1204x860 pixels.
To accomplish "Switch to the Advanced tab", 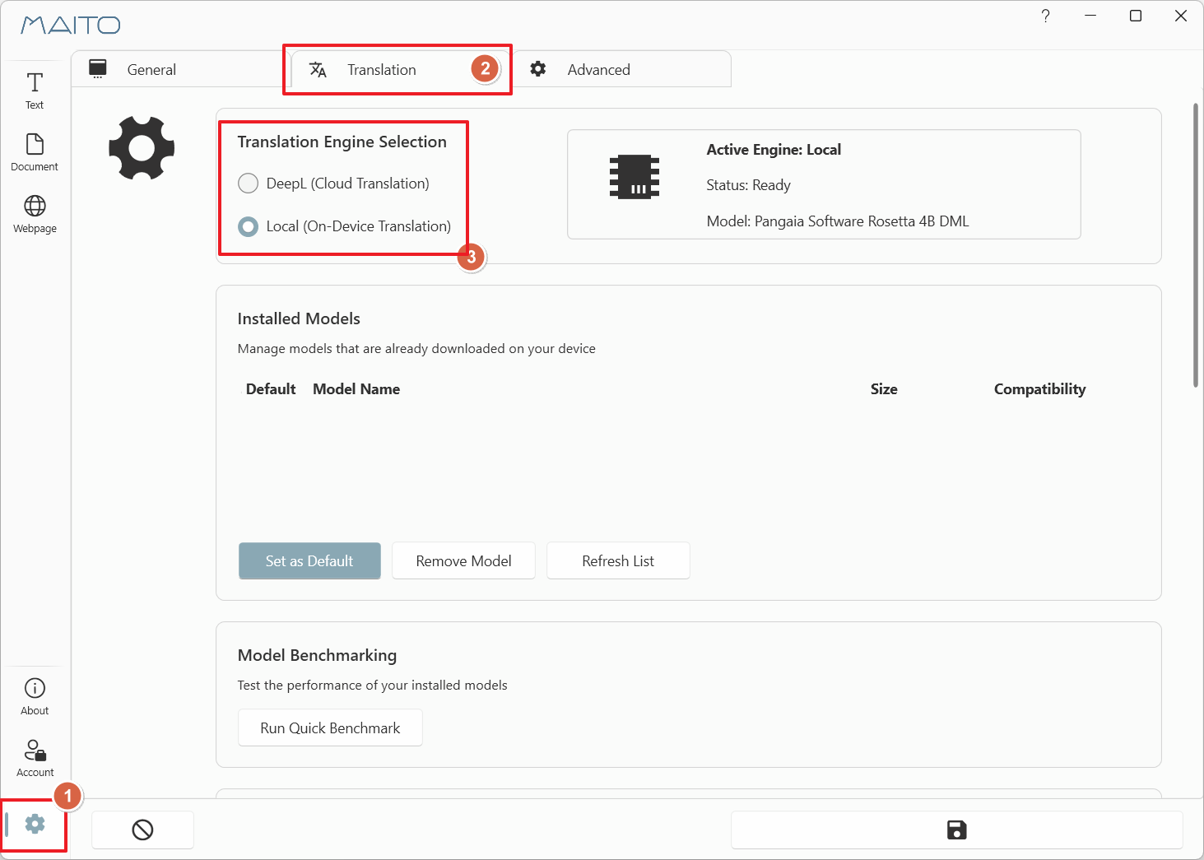I will pos(621,69).
